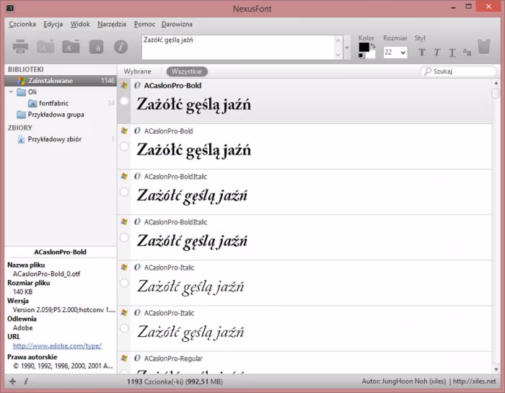Open the Pomoc menu

point(144,24)
